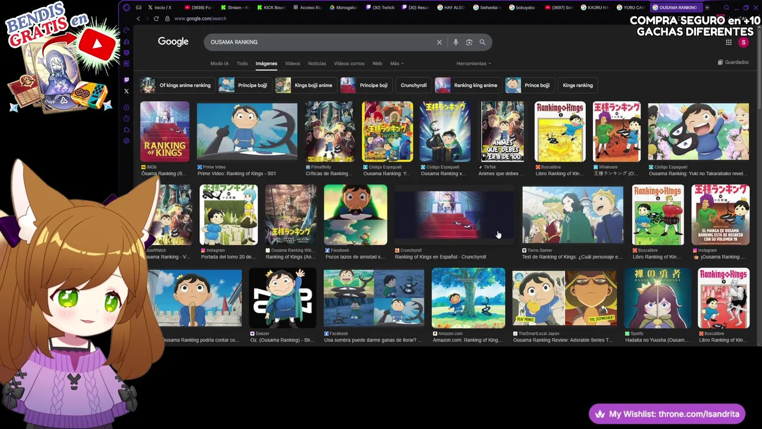This screenshot has width=762, height=429.
Task: Open the Deezer Oz. (Ousama Ranking) image
Action: [283, 298]
